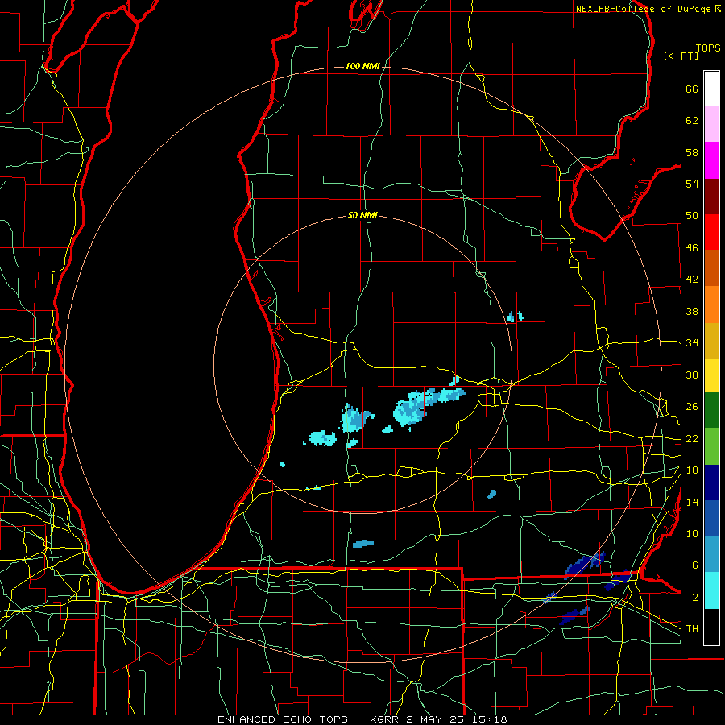Click the 'NEXLAB-College of DuPage' credit text

coord(644,9)
